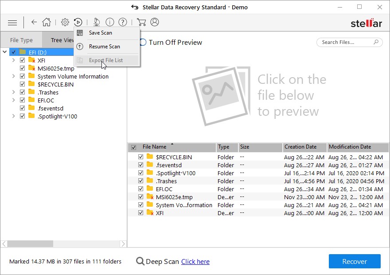The width and height of the screenshot is (390, 275).
Task: Open the Help question mark icon
Action: pyautogui.click(x=123, y=22)
